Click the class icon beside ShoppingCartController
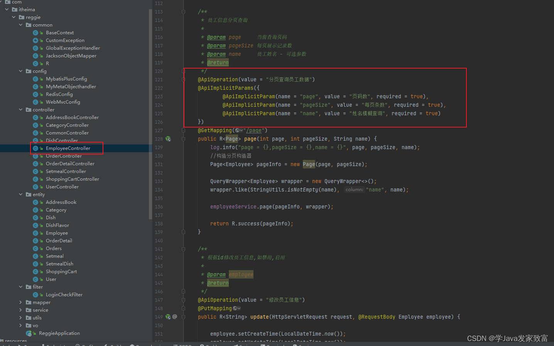Viewport: 554px width, 346px height. 35,179
